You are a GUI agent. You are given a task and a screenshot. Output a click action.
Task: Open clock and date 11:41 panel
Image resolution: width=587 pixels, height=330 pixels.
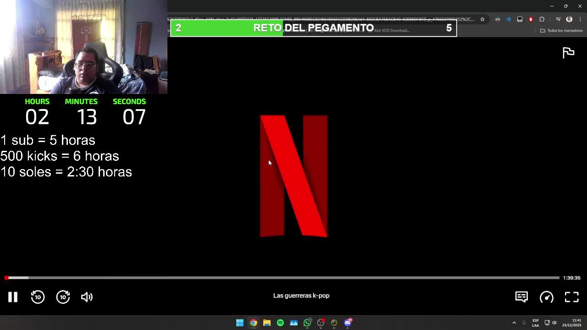(572, 323)
